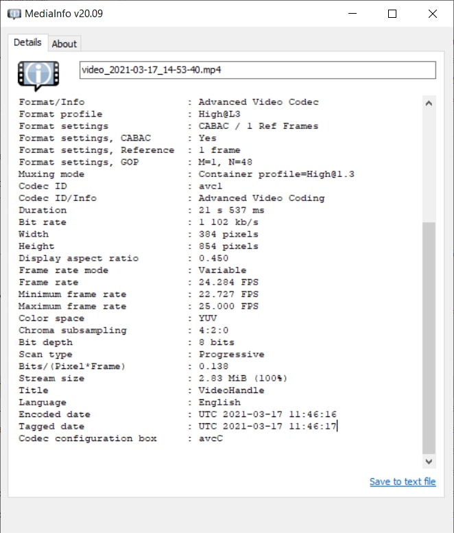Image resolution: width=454 pixels, height=533 pixels.
Task: Click the 'Format settings, Reference' label
Action: [97, 150]
